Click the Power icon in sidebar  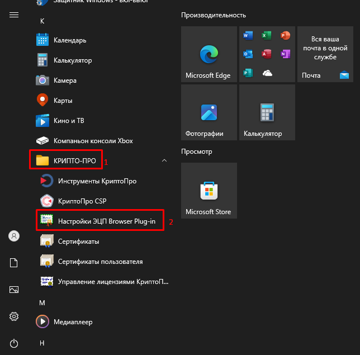click(x=14, y=343)
